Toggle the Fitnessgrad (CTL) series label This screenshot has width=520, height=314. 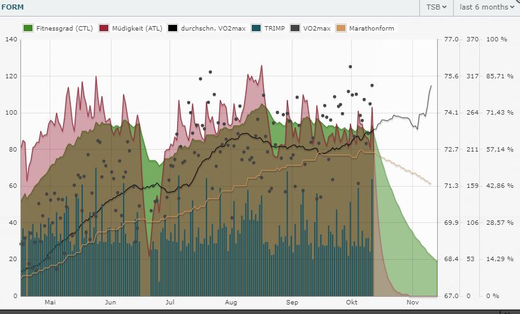click(x=64, y=29)
